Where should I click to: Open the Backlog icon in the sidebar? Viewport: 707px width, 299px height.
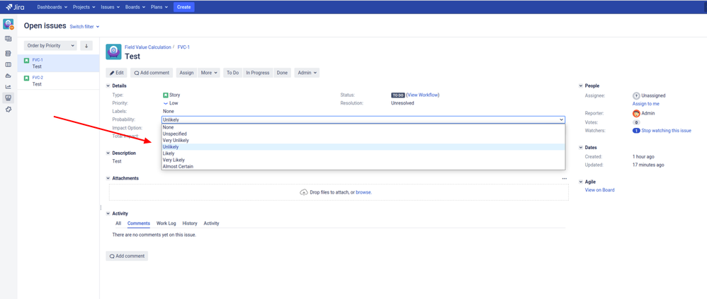8,53
